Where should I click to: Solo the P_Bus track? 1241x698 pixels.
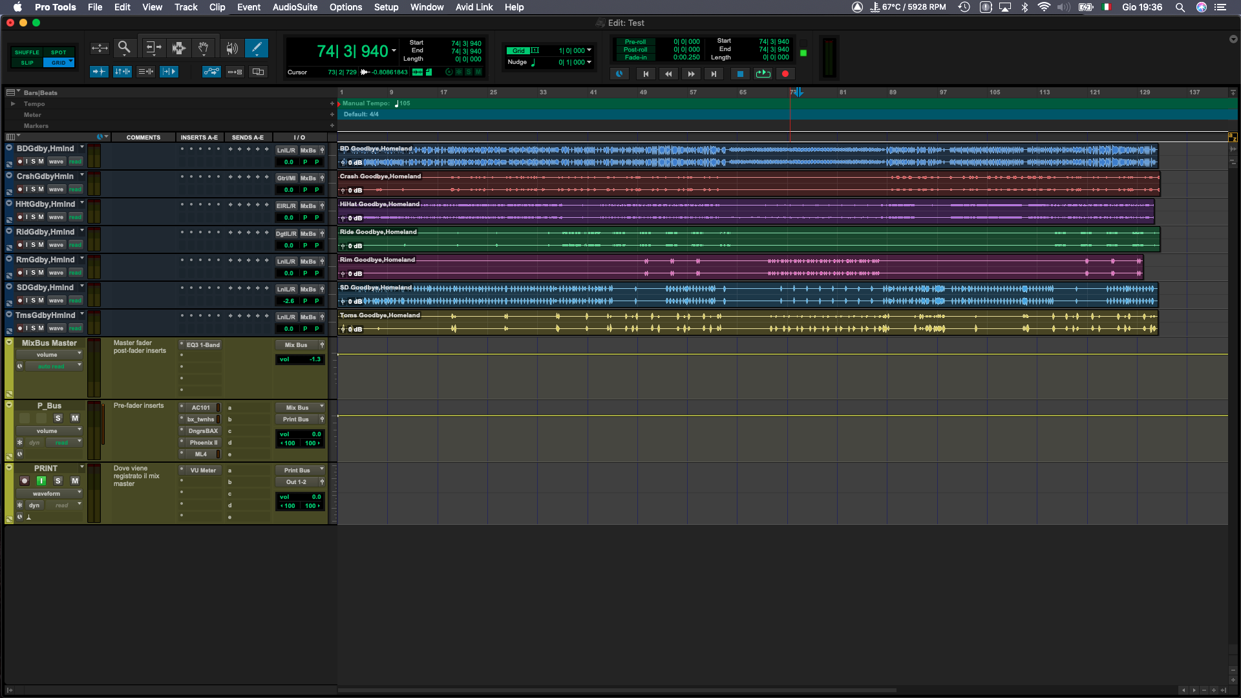58,418
